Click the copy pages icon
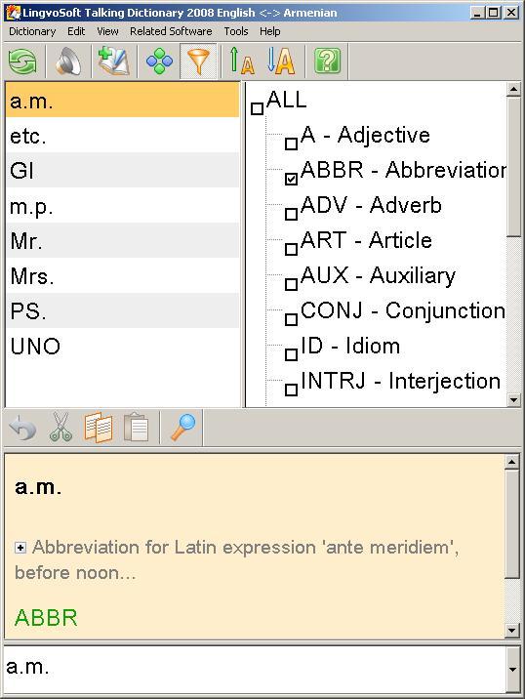The height and width of the screenshot is (699, 525). click(x=98, y=428)
